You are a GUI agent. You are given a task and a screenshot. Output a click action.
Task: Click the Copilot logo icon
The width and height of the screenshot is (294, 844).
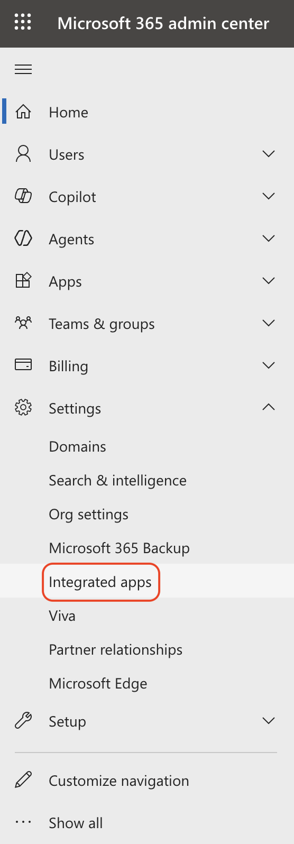pyautogui.click(x=23, y=197)
